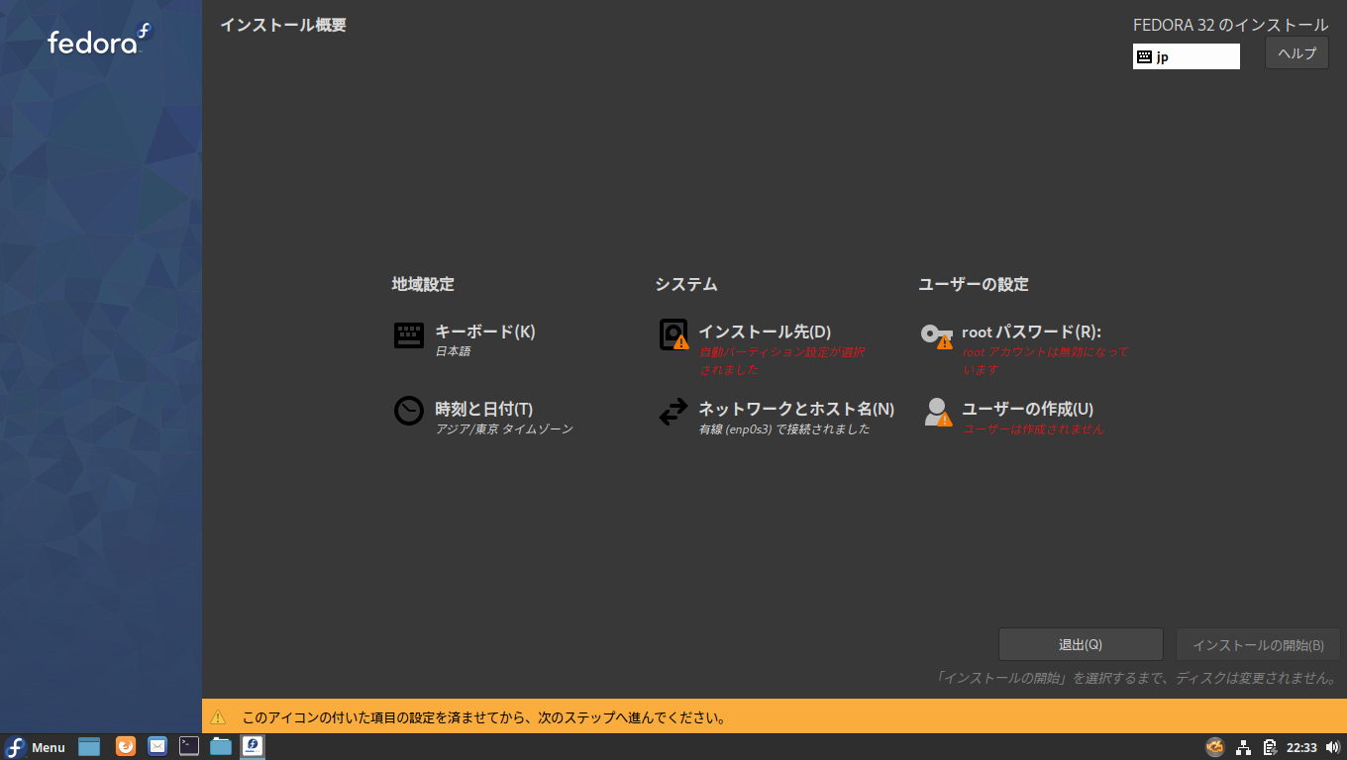Viewport: 1347px width, 760px height.
Task: Open the ヘルプ help button
Action: pos(1296,53)
